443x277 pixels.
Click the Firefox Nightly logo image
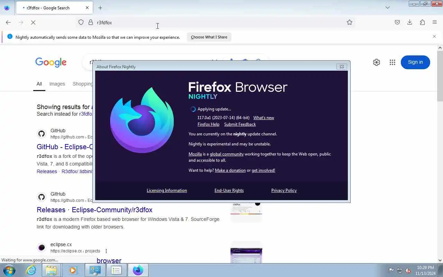[142, 120]
